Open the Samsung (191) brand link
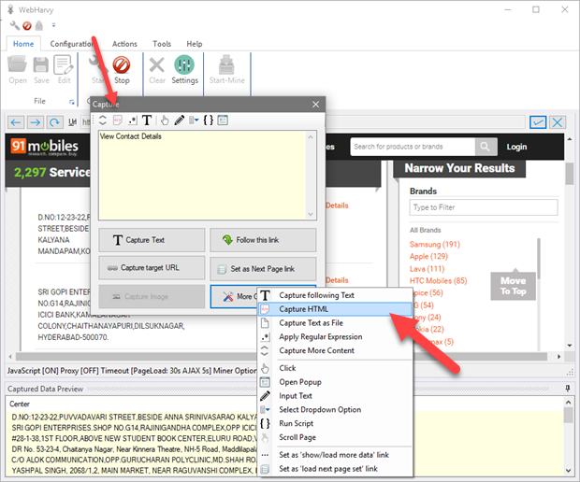 (434, 244)
